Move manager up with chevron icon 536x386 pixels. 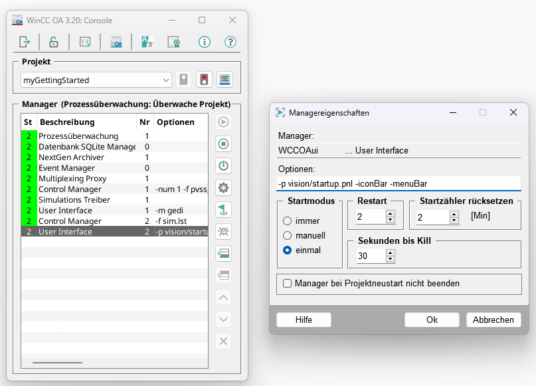click(223, 298)
